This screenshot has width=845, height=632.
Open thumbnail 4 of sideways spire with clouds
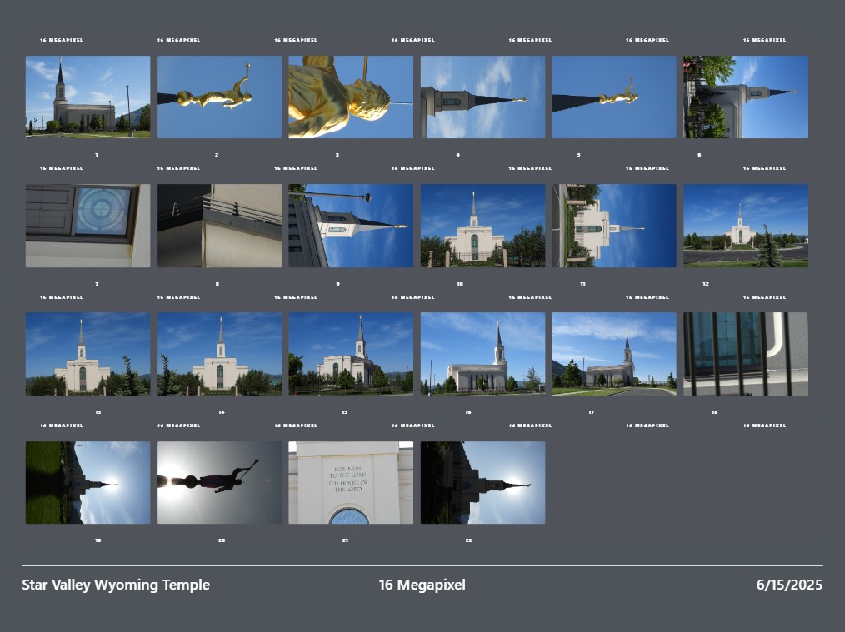click(x=482, y=97)
